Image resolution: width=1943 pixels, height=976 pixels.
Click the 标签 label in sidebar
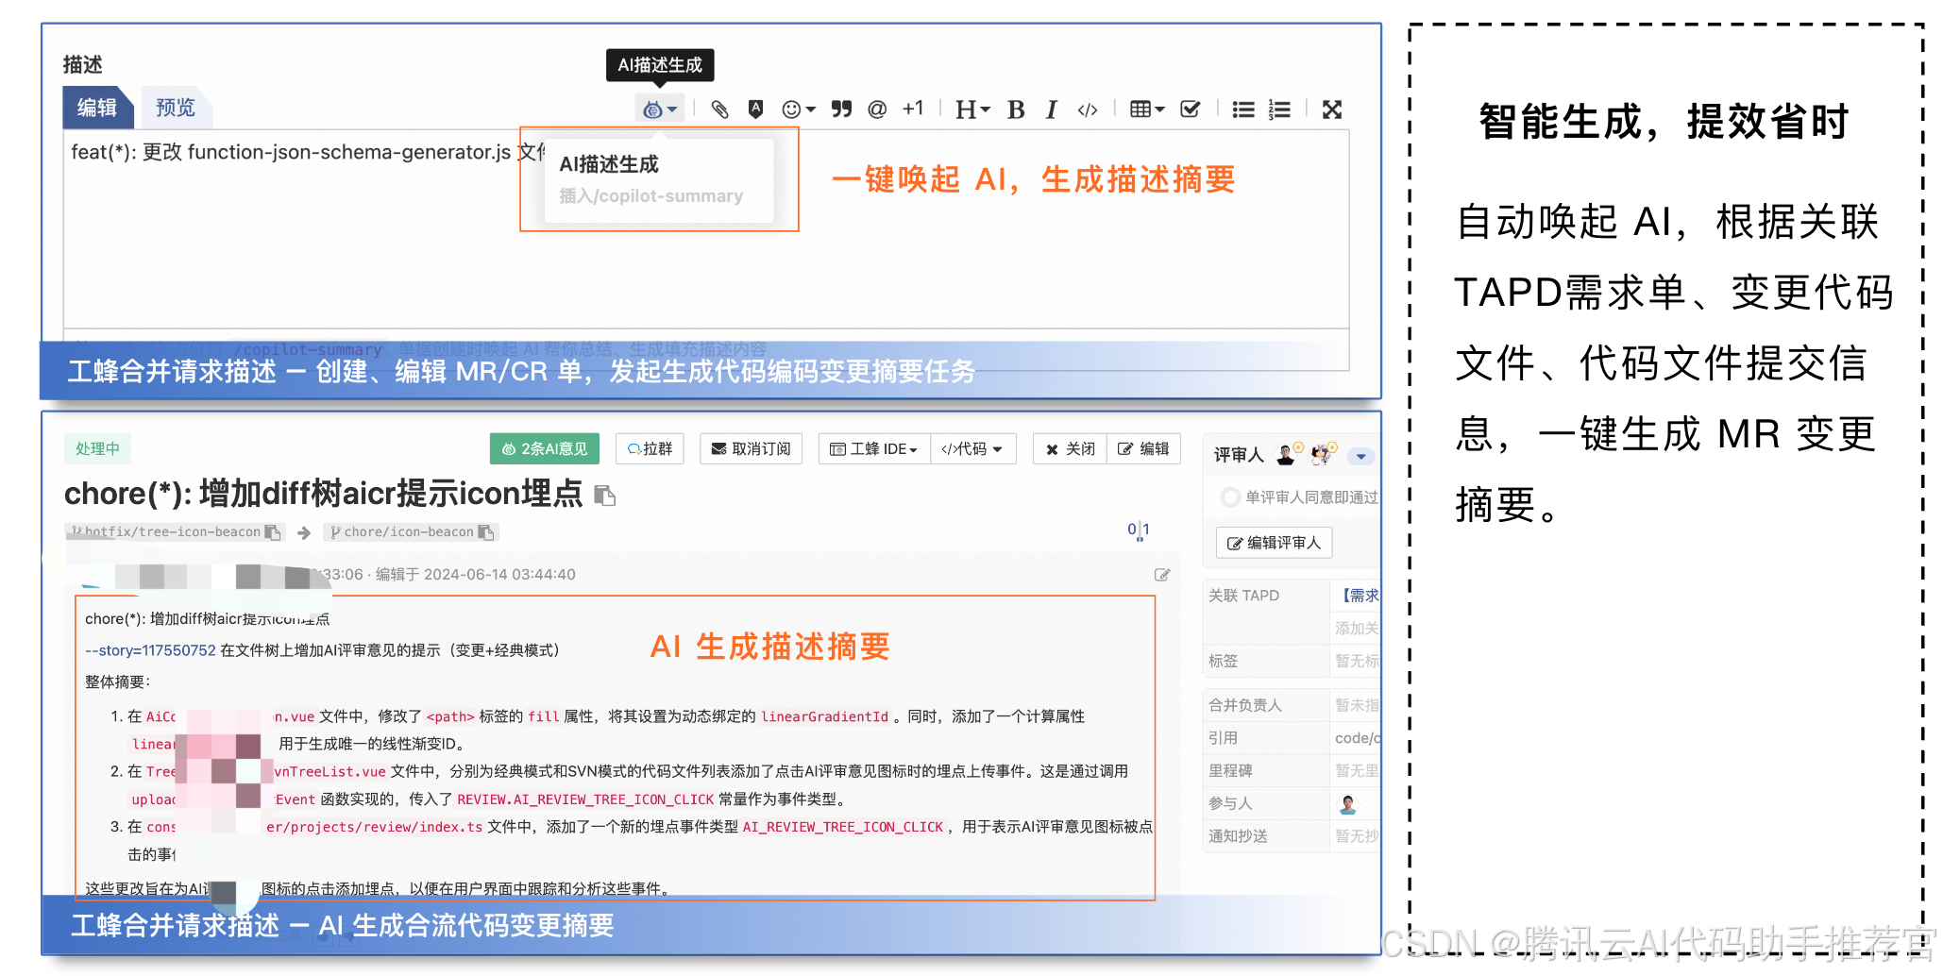pos(1223,662)
